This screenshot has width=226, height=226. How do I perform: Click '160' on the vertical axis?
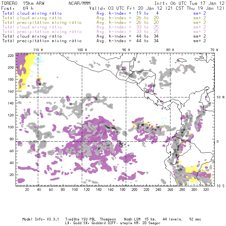pyautogui.click(x=11, y=91)
